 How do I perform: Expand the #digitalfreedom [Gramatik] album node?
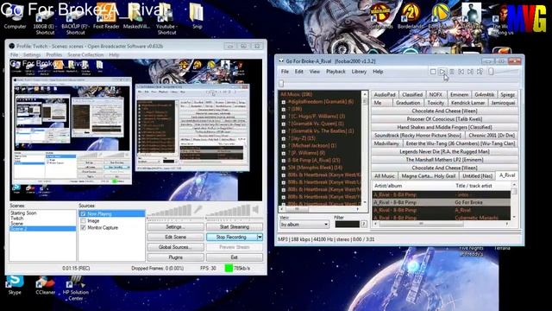(x=284, y=102)
